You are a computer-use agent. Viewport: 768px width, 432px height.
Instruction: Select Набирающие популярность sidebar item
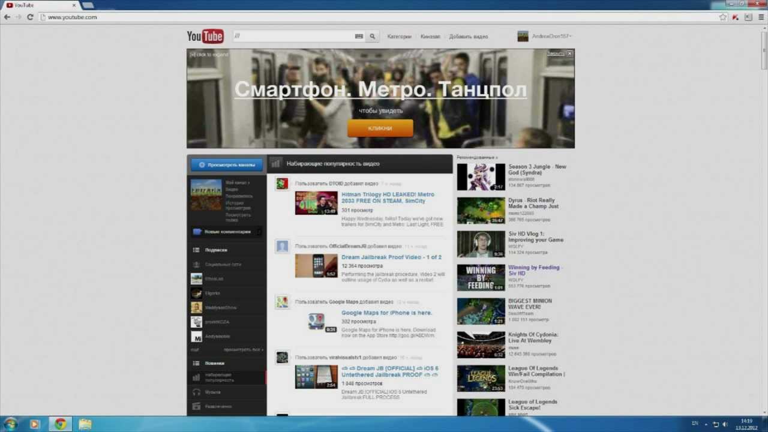pos(227,377)
